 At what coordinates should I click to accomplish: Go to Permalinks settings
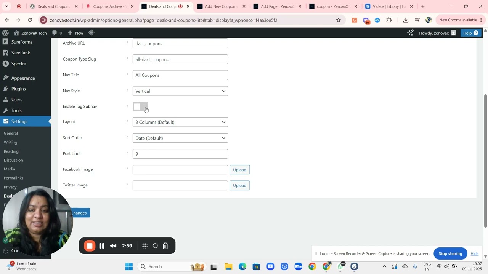13,178
